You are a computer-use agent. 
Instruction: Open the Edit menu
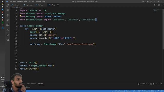coord(14,2)
